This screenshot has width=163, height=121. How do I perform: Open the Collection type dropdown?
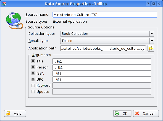click(107, 34)
